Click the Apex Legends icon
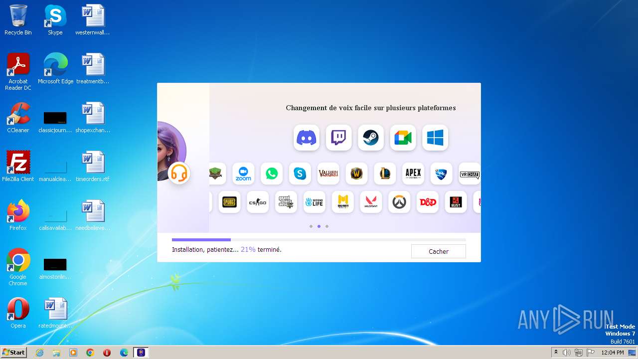This screenshot has width=638, height=359. point(413,174)
